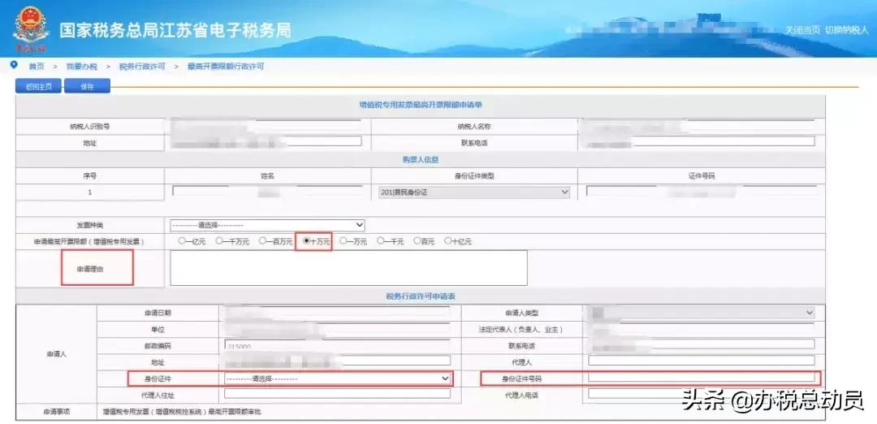
Task: Click the 申请理由 text area
Action: (x=348, y=268)
